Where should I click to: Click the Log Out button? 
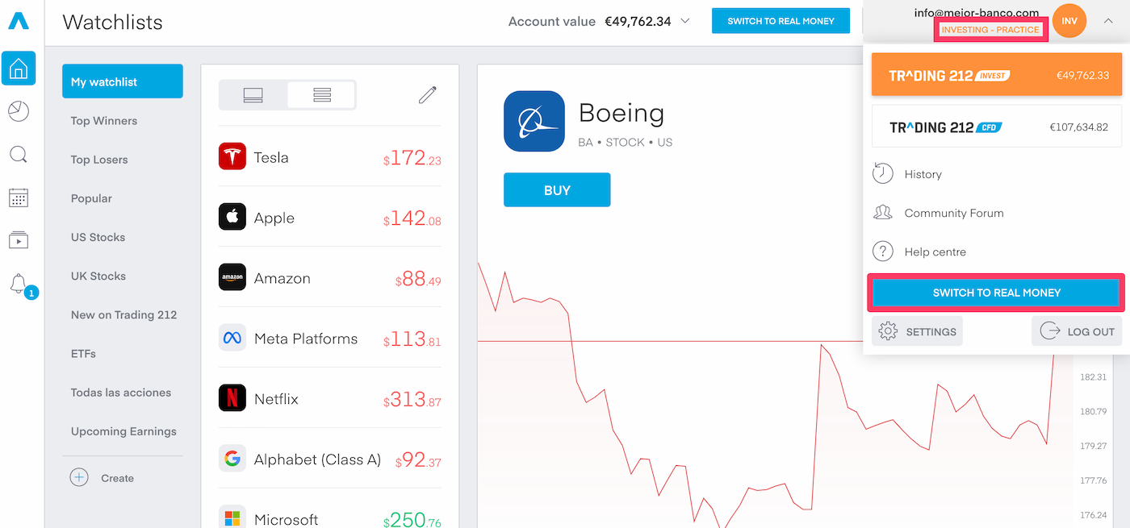(1077, 331)
